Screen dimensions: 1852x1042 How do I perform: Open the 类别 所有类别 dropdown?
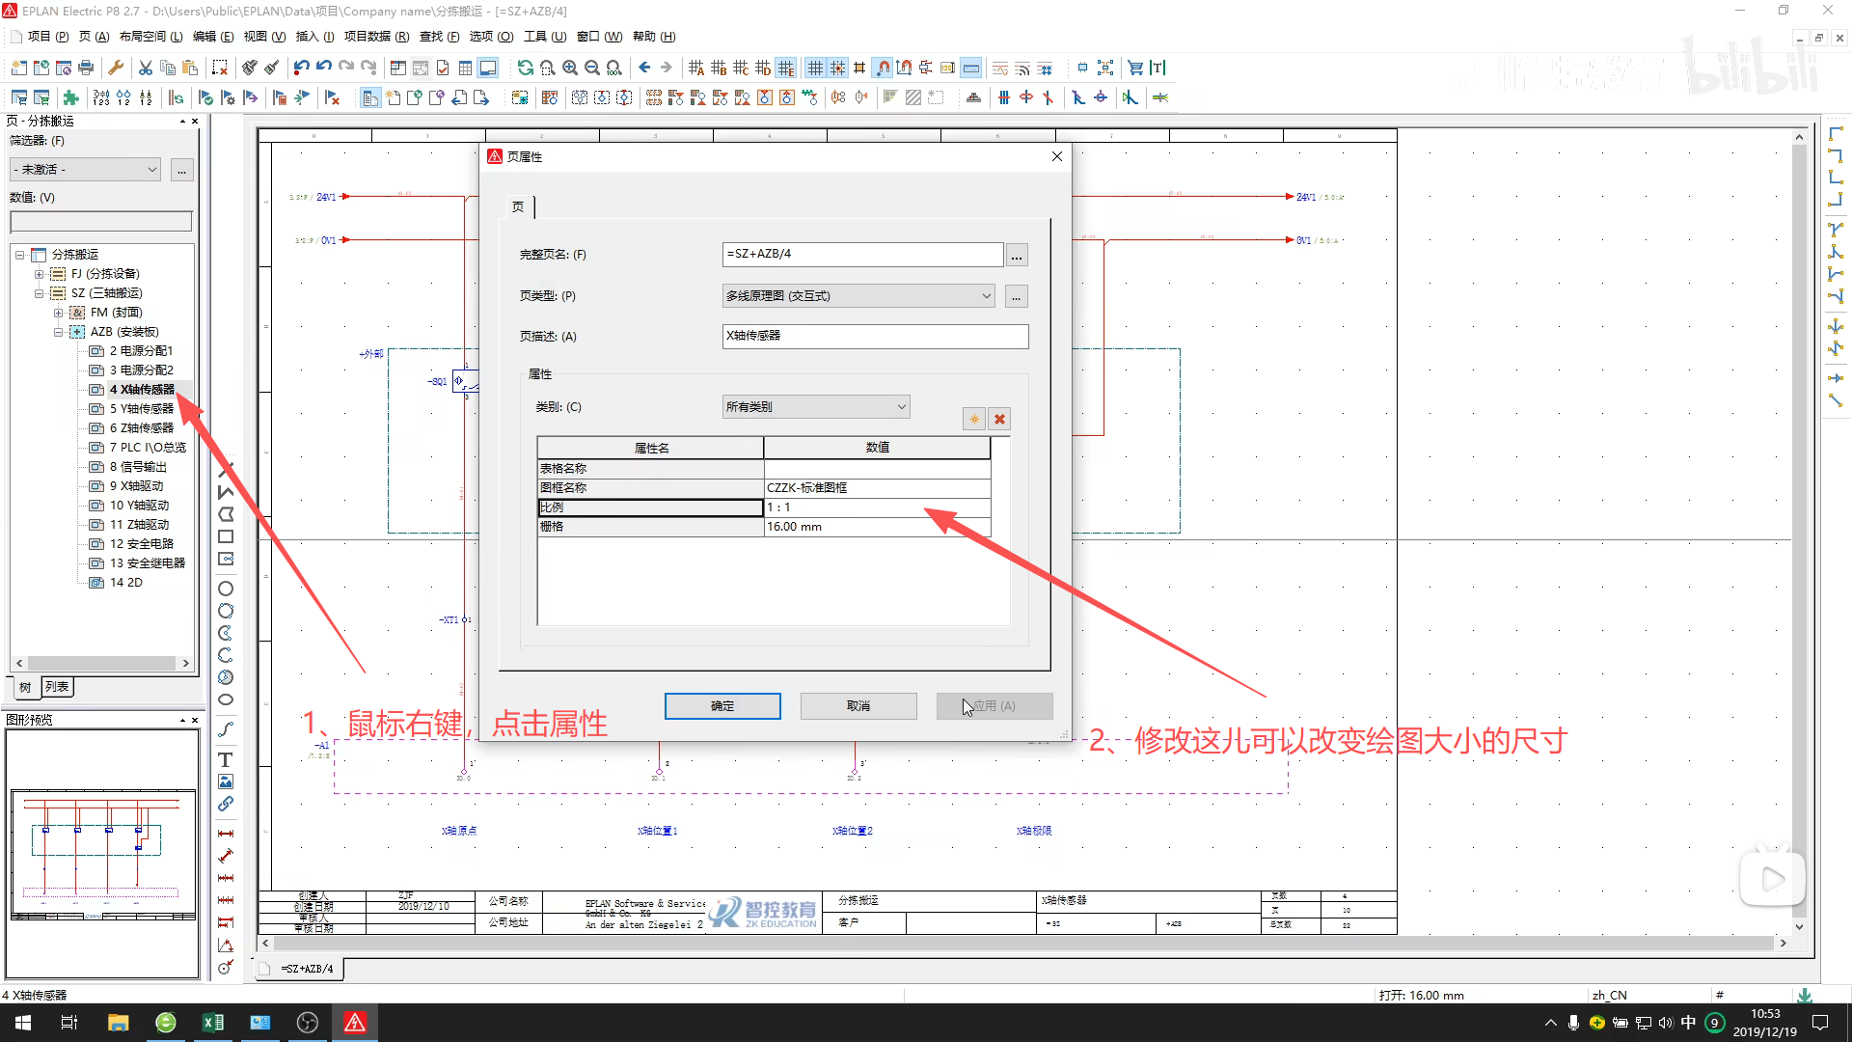pos(901,407)
